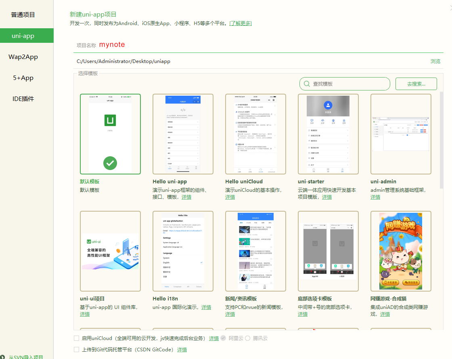Open 详情 link for 新闻/资讯模板
Image resolution: width=452 pixels, height=359 pixels.
coord(230,314)
